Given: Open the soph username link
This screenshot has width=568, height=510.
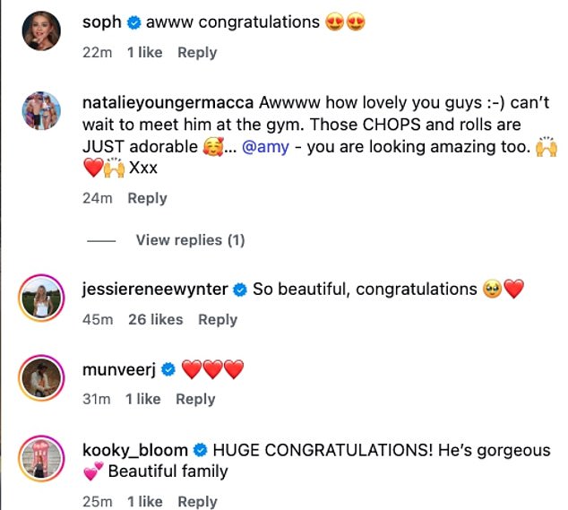Looking at the screenshot, I should [x=101, y=22].
